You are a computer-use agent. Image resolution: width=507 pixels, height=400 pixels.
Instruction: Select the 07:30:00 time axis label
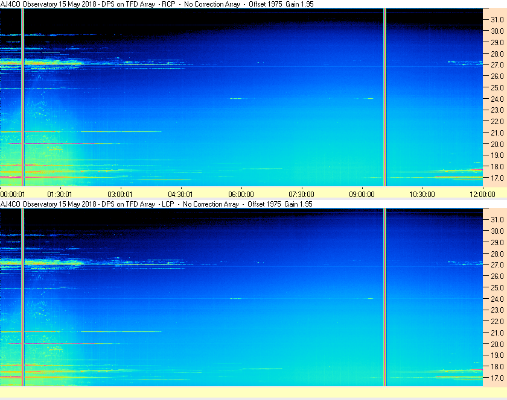(301, 195)
